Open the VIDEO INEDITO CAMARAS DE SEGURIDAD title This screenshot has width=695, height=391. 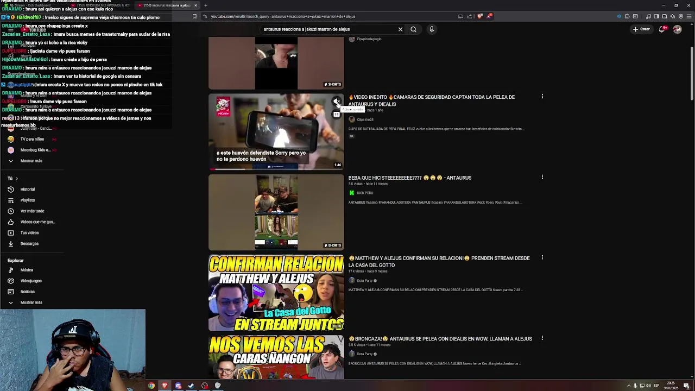[432, 100]
